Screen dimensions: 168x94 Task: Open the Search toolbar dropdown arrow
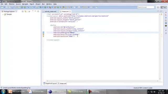tap(71, 7)
